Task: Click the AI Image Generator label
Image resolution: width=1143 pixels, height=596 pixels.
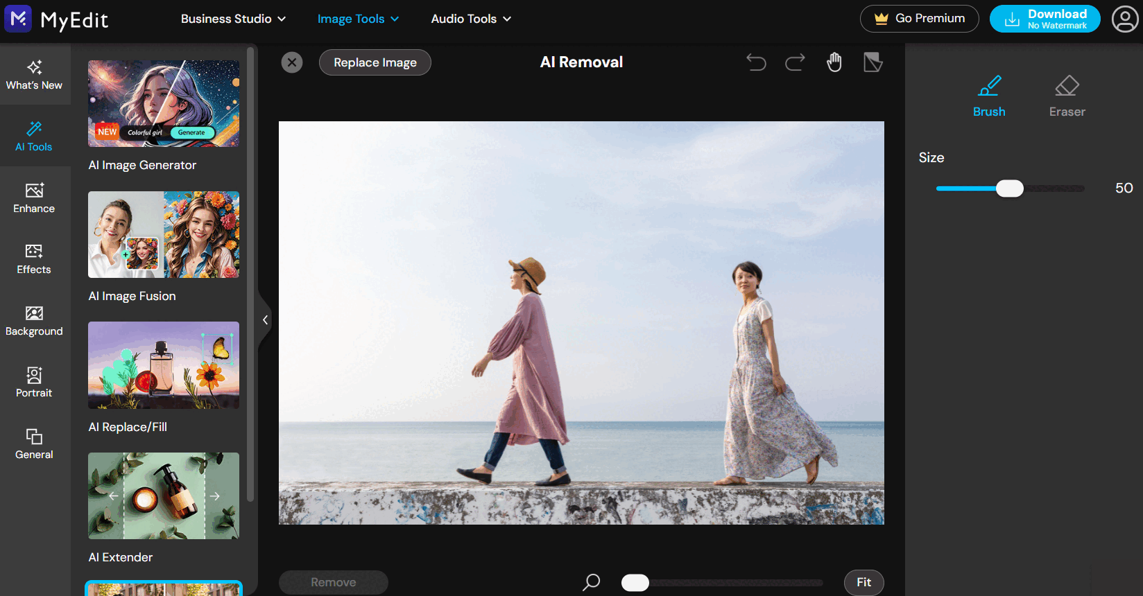Action: [142, 165]
